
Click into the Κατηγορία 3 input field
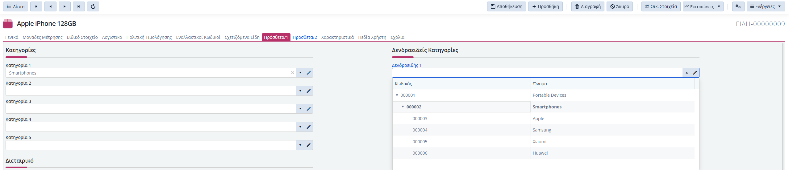tap(151, 109)
